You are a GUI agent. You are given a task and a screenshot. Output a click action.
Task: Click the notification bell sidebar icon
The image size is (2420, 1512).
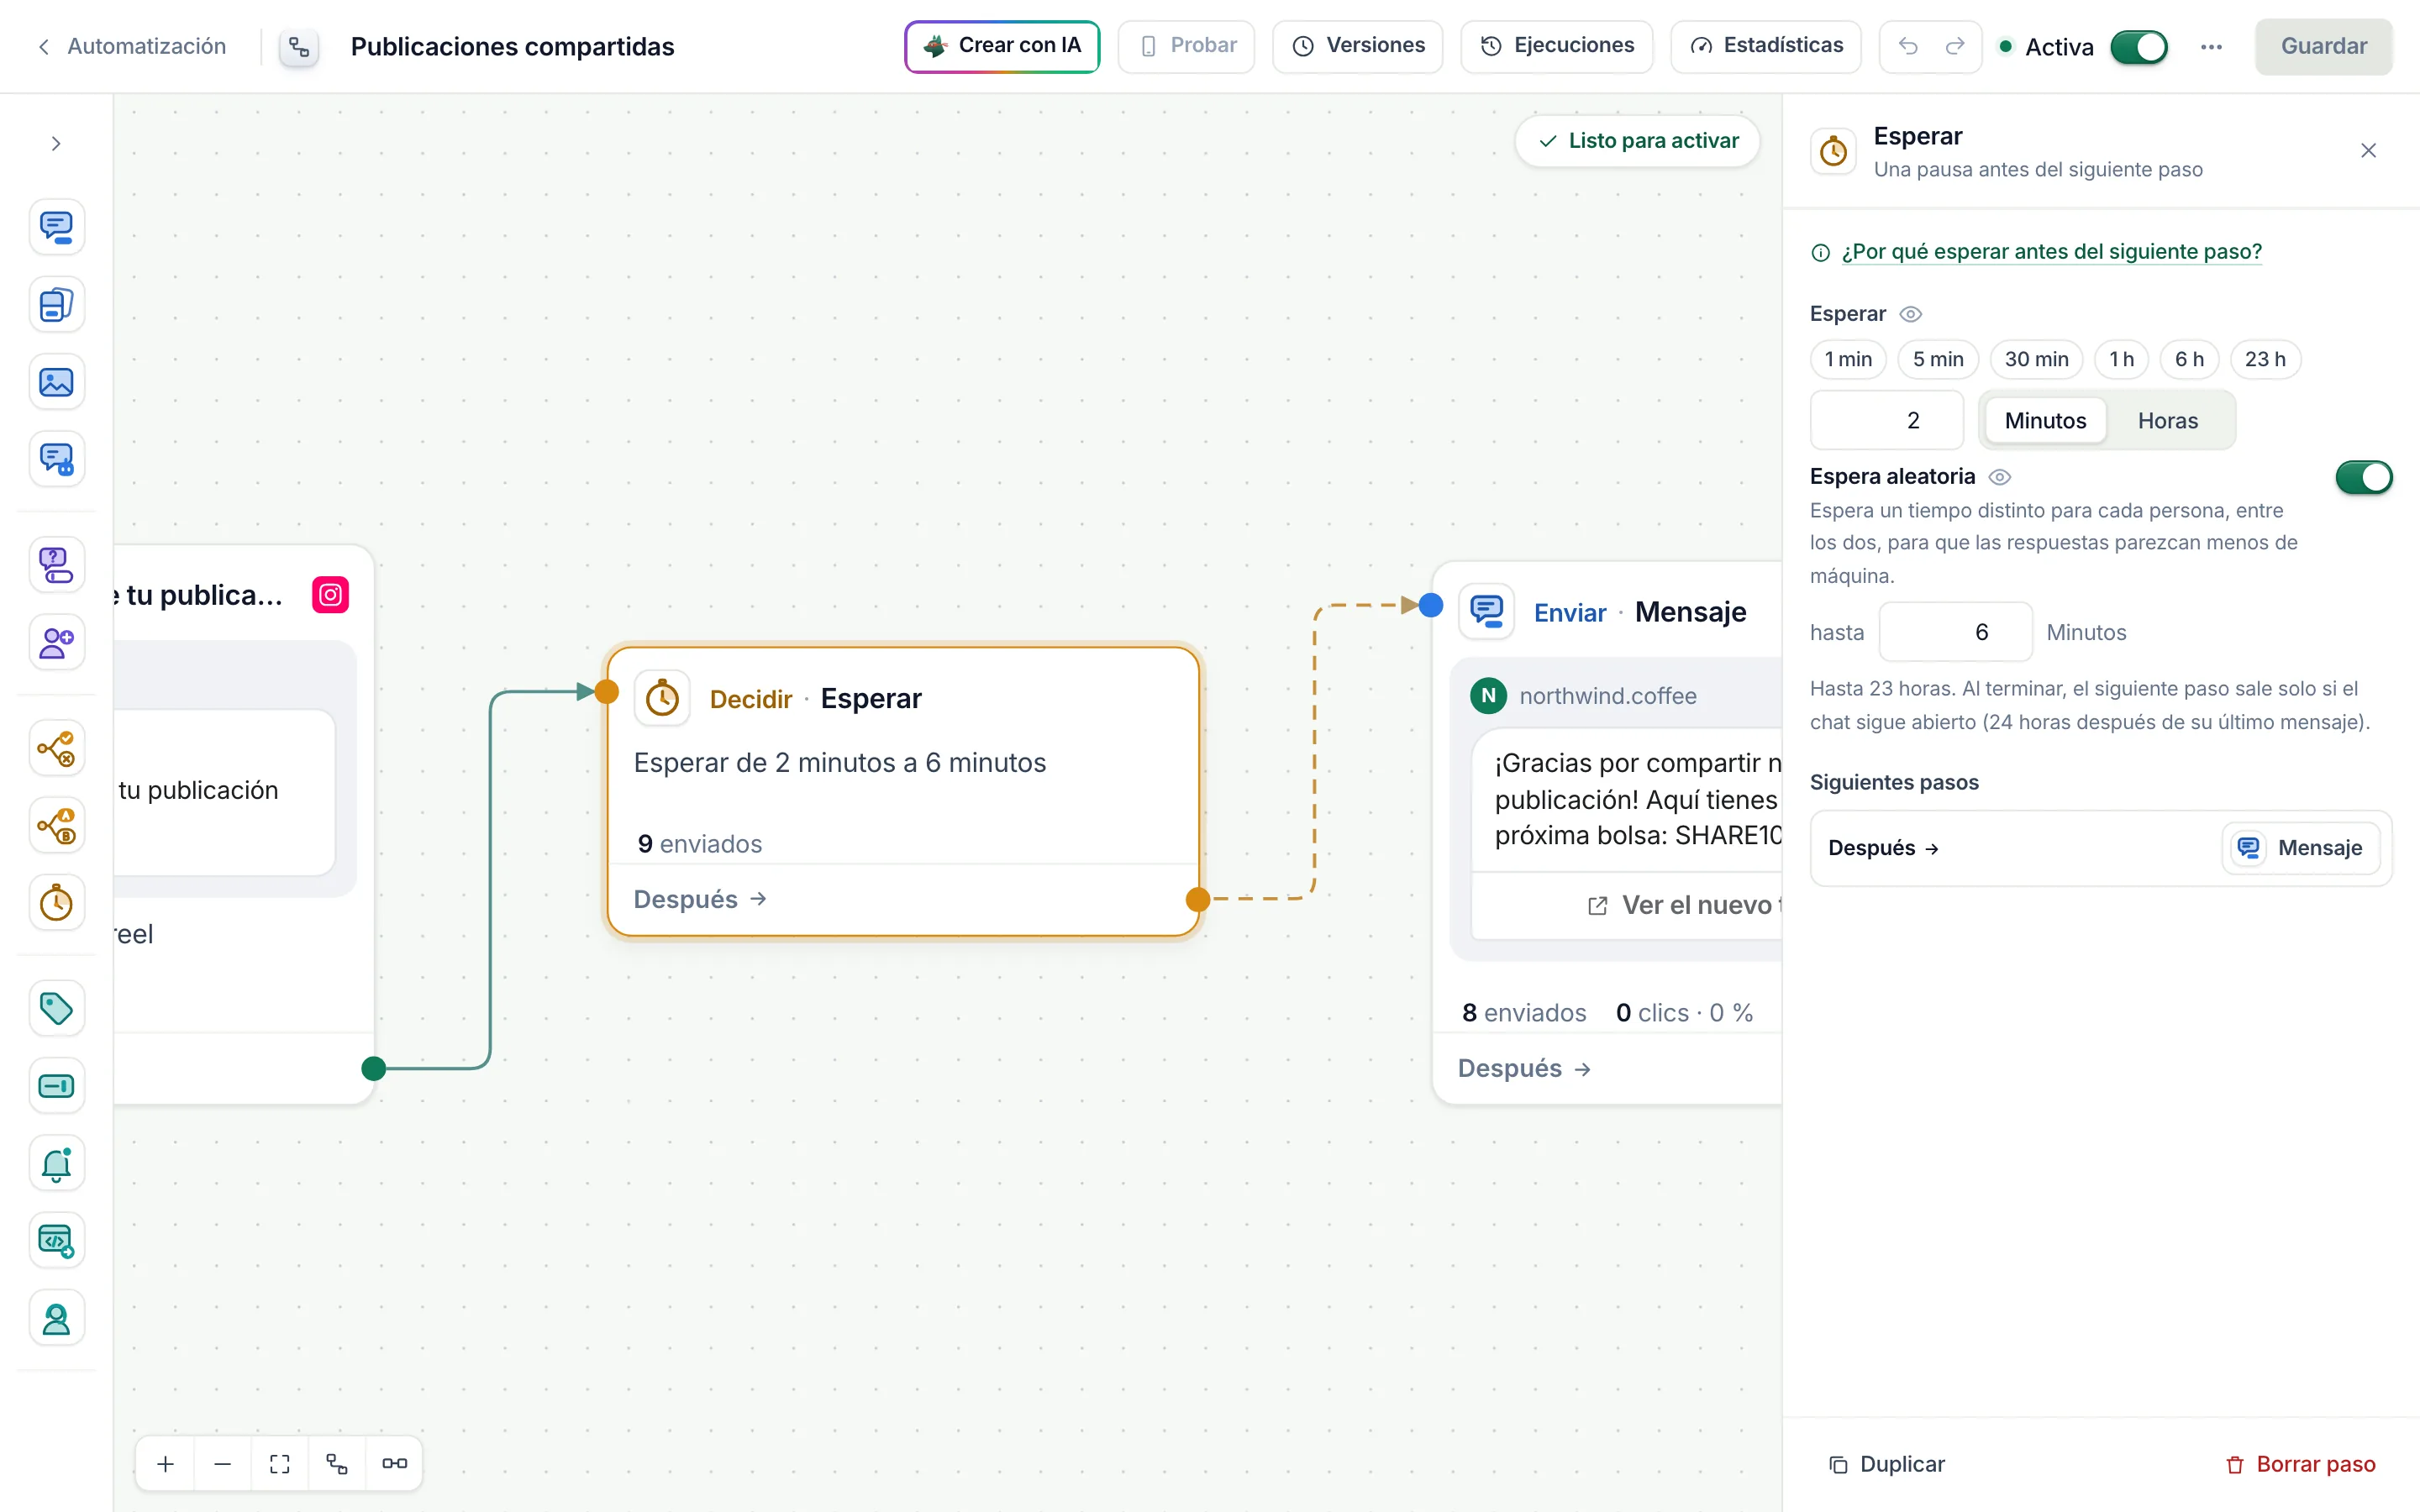click(56, 1163)
